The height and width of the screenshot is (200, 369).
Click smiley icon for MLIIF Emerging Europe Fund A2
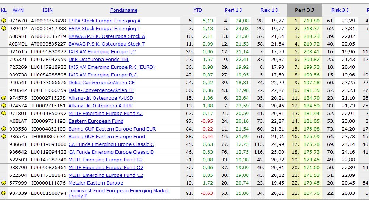click(x=4, y=113)
